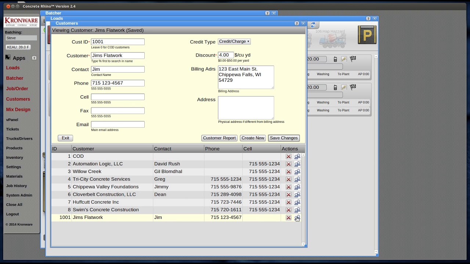Click the refresh arrows icon in Loads
Viewport: 470px width, 264px height.
(313, 25)
